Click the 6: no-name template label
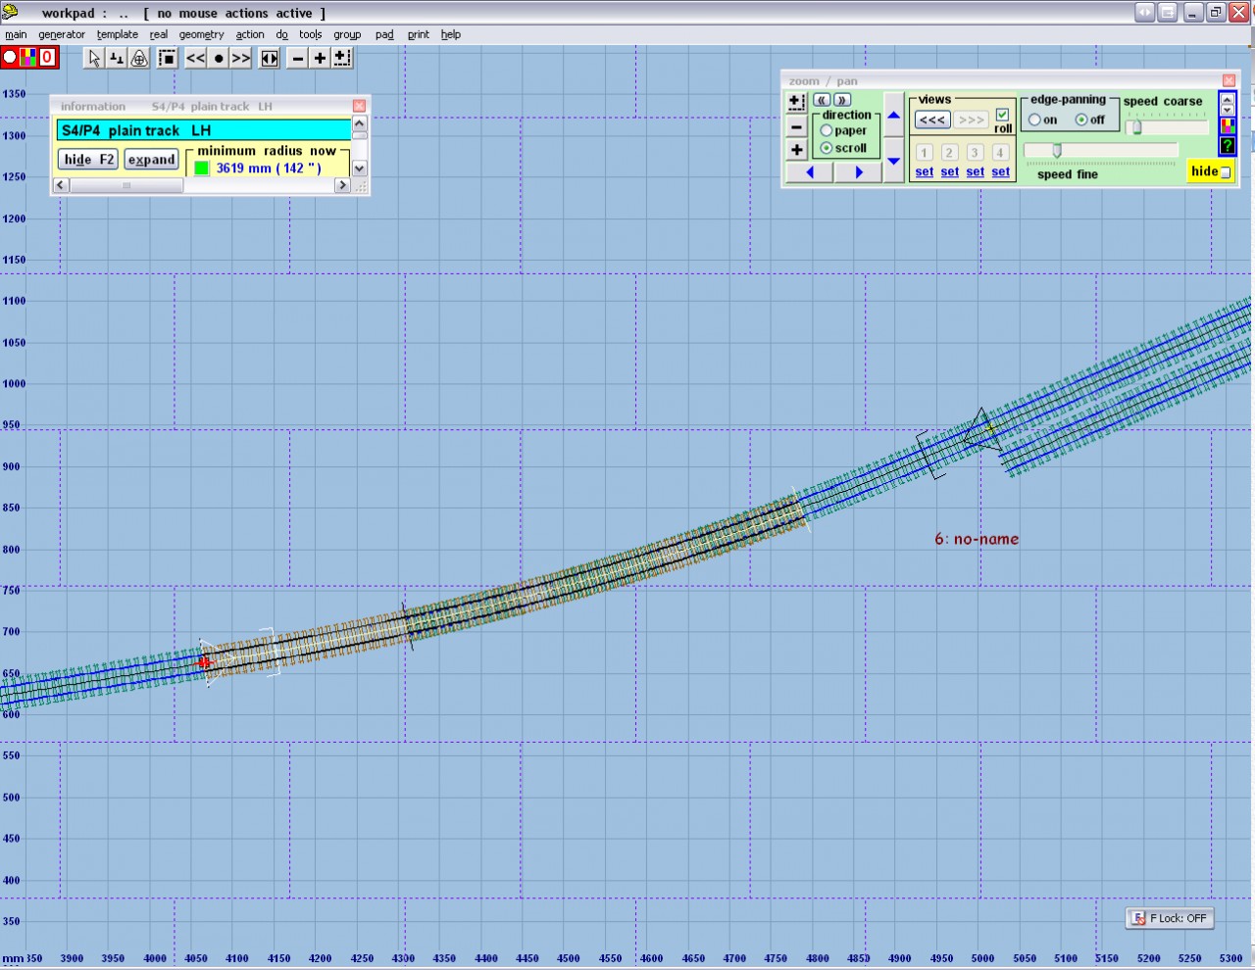 (x=977, y=539)
